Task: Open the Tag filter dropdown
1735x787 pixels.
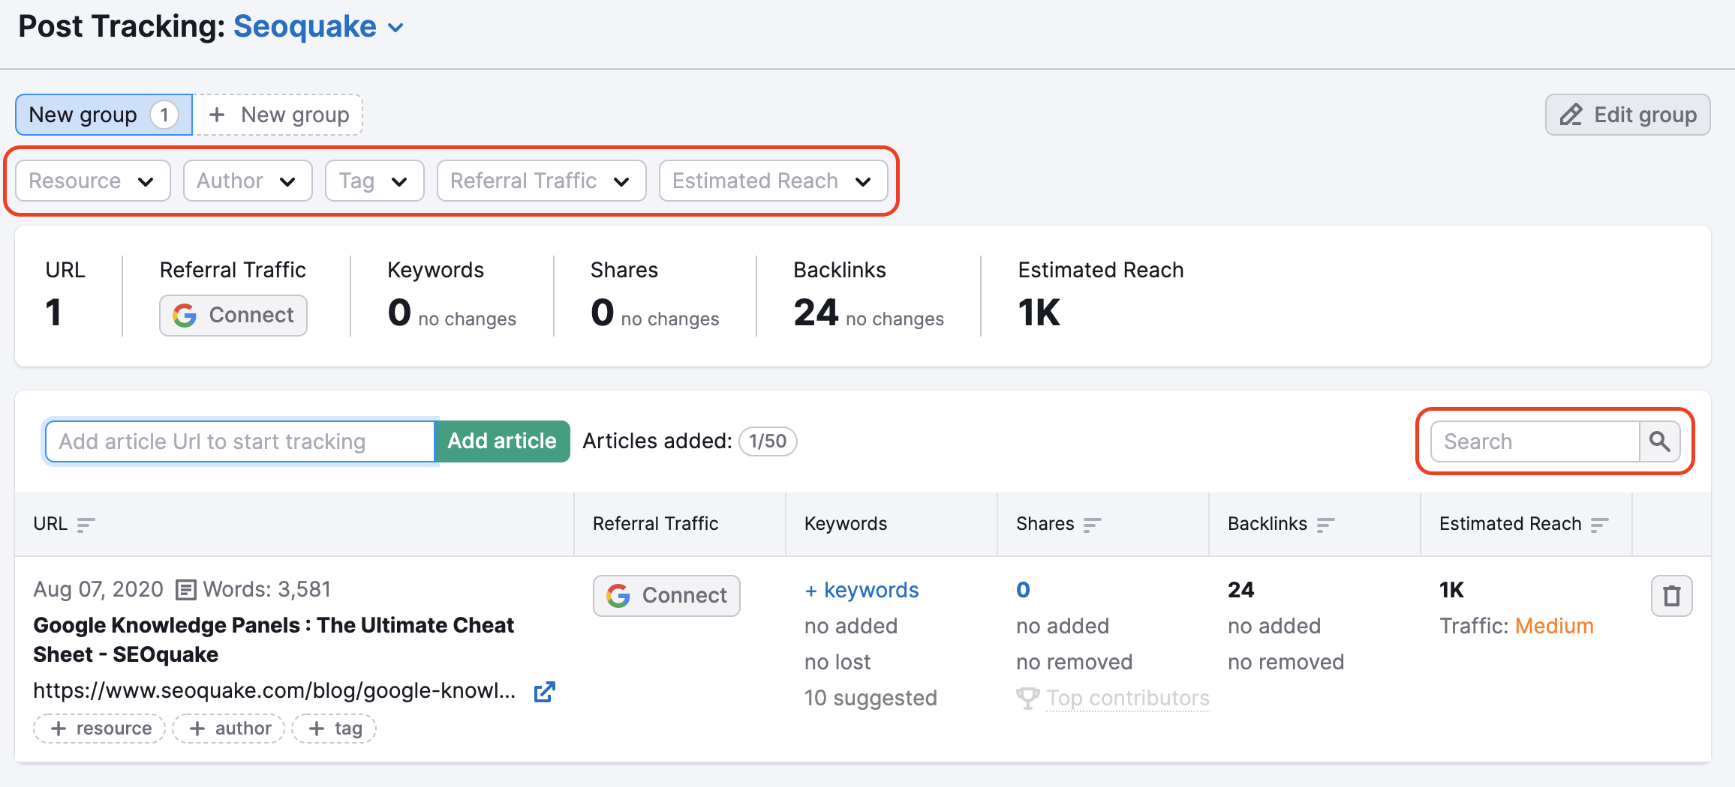Action: 374,181
